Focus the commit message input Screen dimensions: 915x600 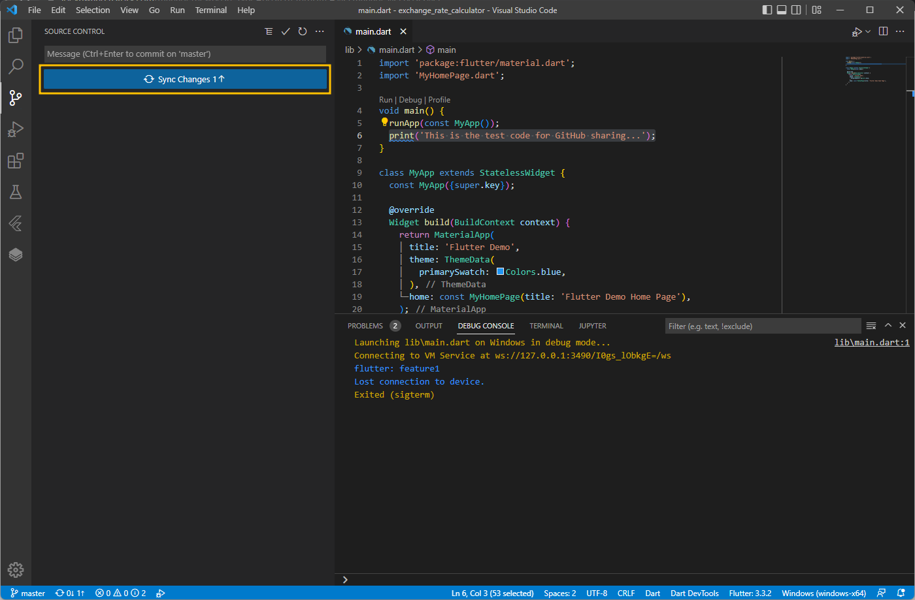tap(185, 54)
